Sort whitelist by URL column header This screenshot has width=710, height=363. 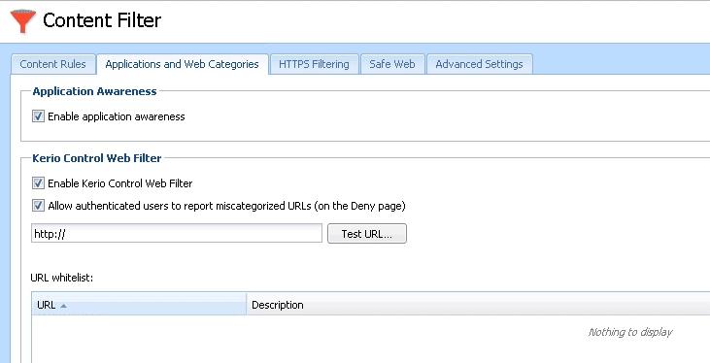[x=139, y=305]
